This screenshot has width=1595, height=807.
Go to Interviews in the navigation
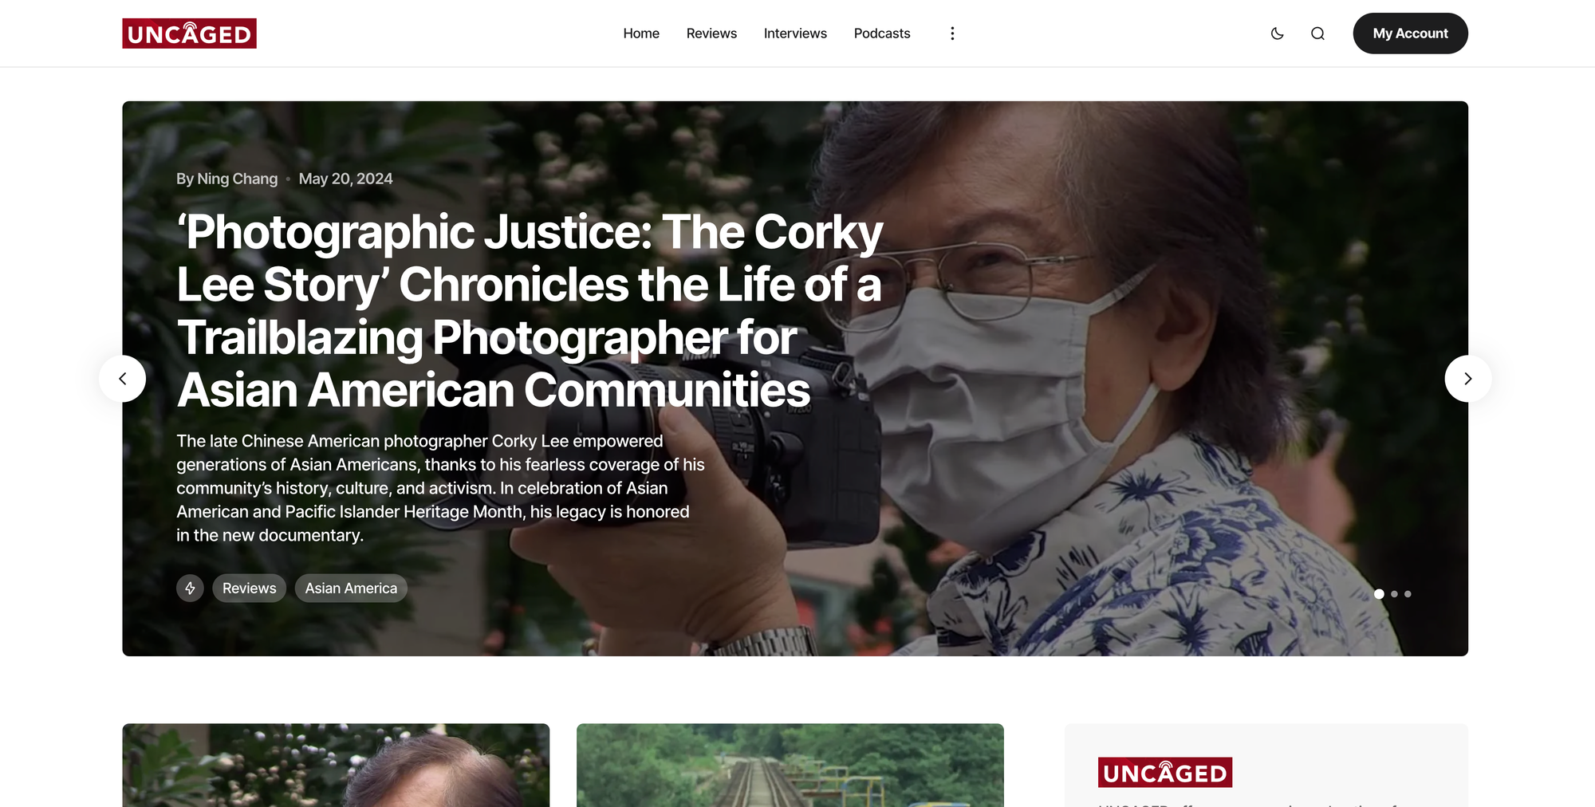795,33
